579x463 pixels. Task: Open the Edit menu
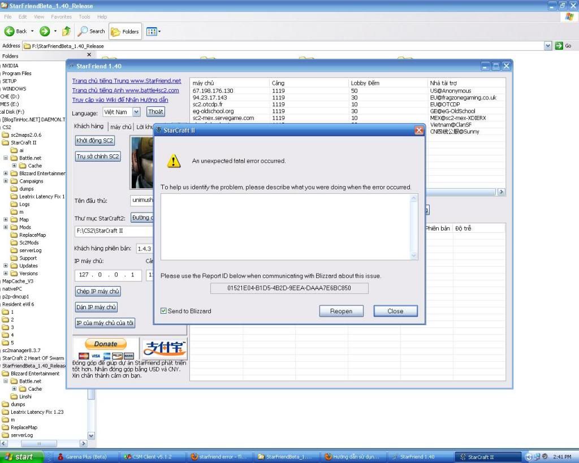pos(23,16)
